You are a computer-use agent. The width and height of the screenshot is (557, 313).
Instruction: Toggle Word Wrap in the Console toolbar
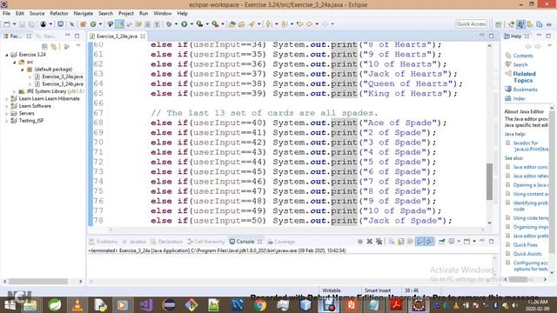pos(410,242)
